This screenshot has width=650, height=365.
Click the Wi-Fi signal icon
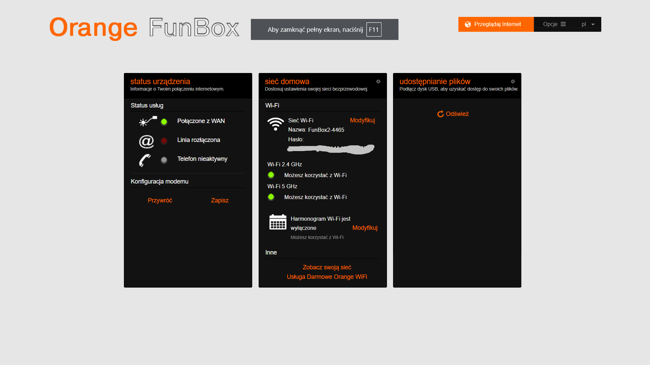[x=276, y=124]
